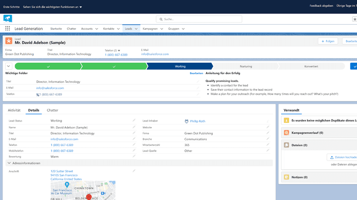
Task: Click the Phillip Roth owner avatar icon
Action: 186,120
